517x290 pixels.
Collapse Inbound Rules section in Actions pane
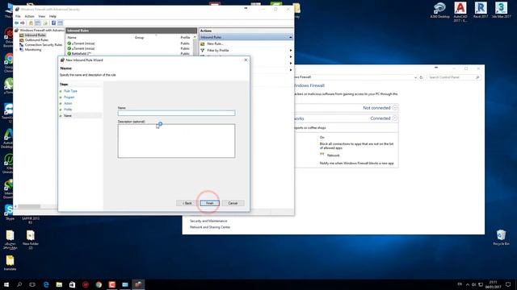click(291, 37)
